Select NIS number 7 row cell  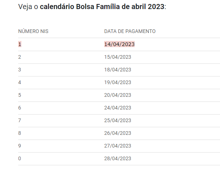20,120
